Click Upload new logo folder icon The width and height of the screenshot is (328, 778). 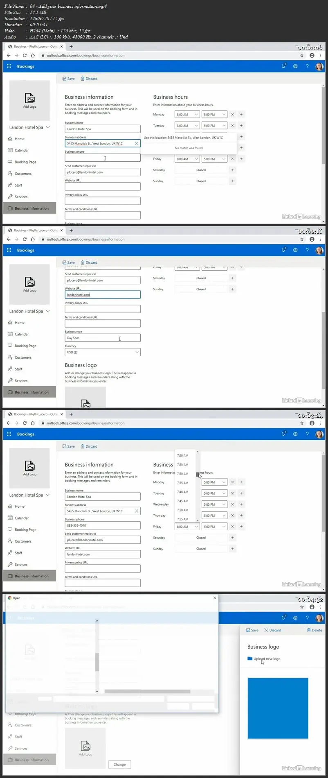pyautogui.click(x=250, y=658)
